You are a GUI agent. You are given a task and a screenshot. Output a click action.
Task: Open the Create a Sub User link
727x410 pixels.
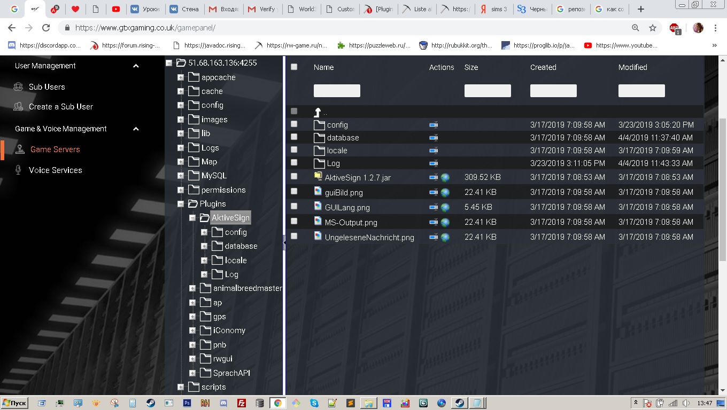[60, 107]
